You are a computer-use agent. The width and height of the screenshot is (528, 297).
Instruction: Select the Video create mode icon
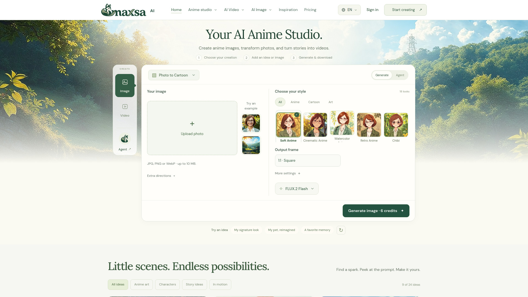pyautogui.click(x=125, y=110)
